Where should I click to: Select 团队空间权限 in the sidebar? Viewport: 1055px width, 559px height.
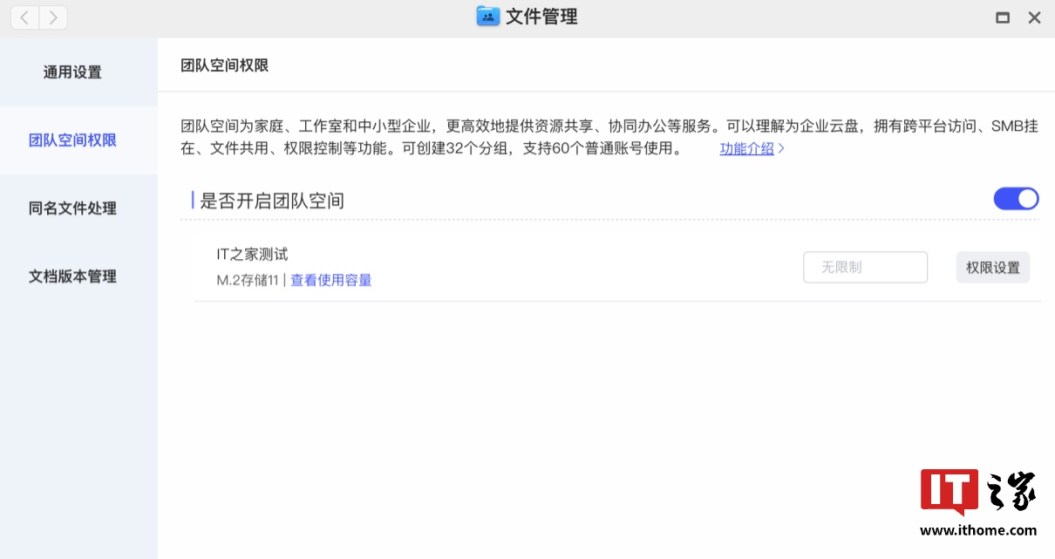[73, 140]
